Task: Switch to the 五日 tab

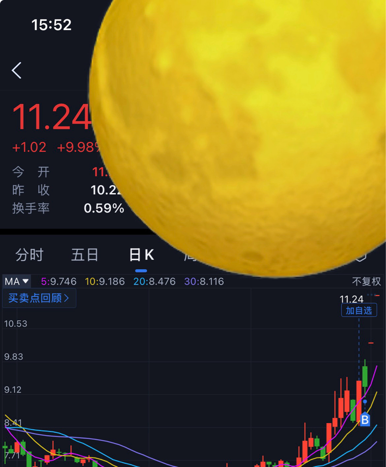Action: pyautogui.click(x=85, y=255)
